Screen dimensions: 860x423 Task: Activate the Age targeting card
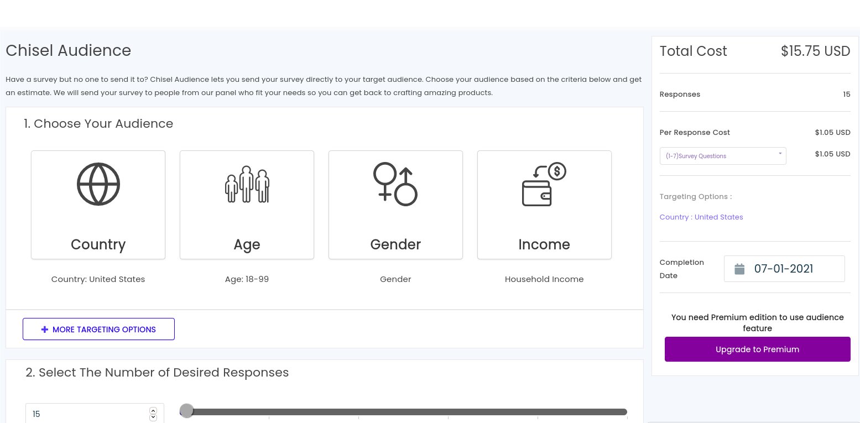point(247,205)
